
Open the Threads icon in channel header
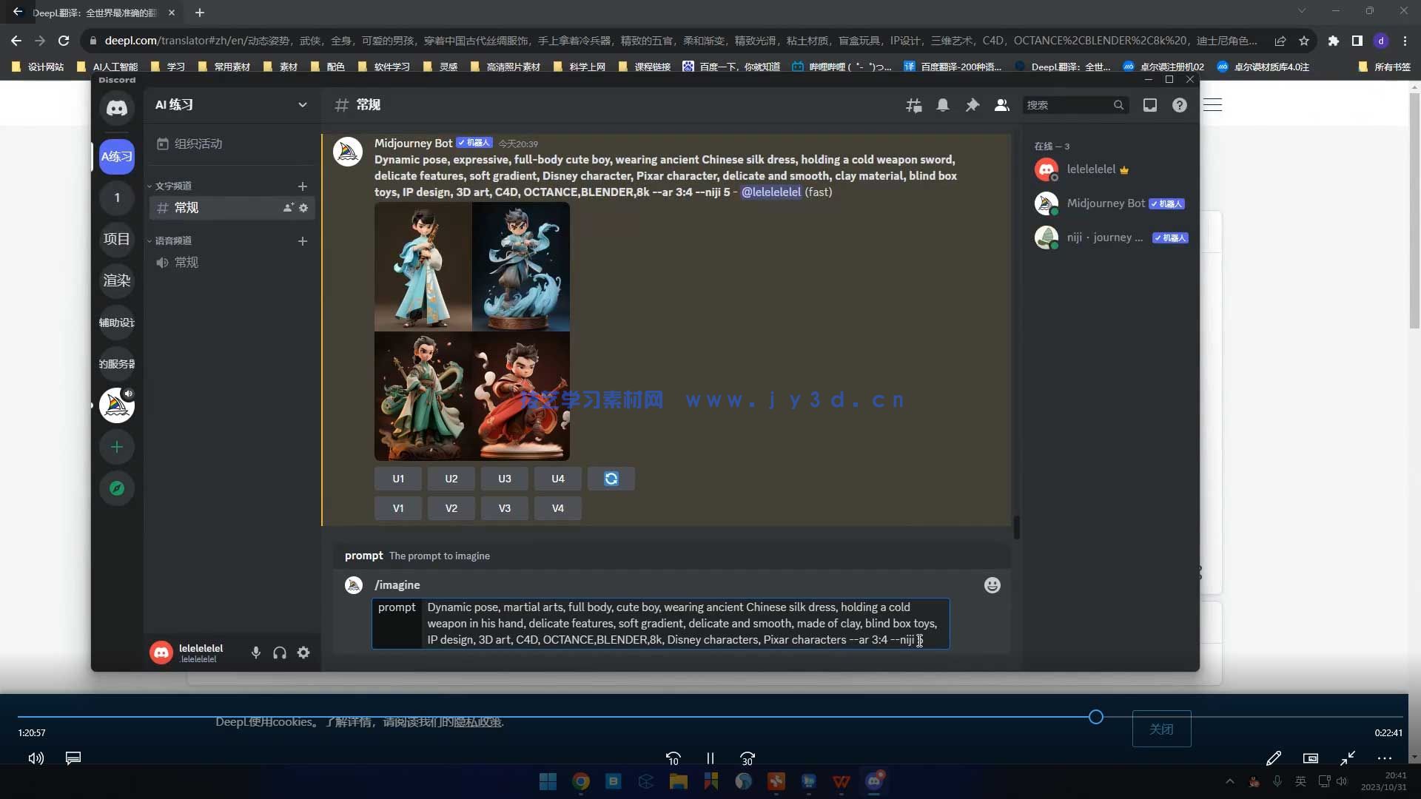(913, 105)
